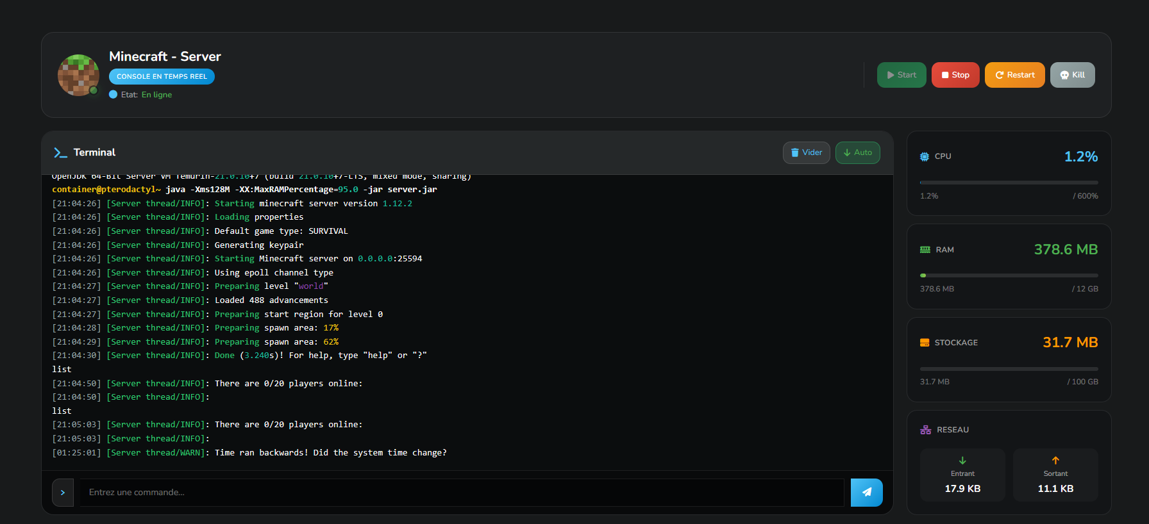Click the 'Loaded 488 advancements' log line
The width and height of the screenshot is (1149, 524).
click(190, 300)
